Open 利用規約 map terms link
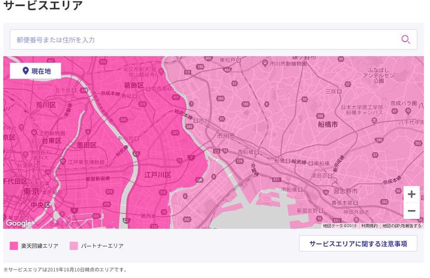 click(369, 226)
